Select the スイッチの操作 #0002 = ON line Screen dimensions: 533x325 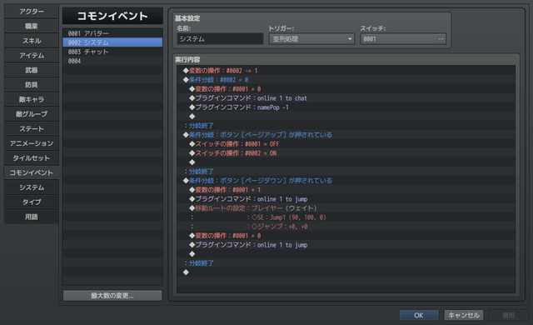[x=346, y=153]
